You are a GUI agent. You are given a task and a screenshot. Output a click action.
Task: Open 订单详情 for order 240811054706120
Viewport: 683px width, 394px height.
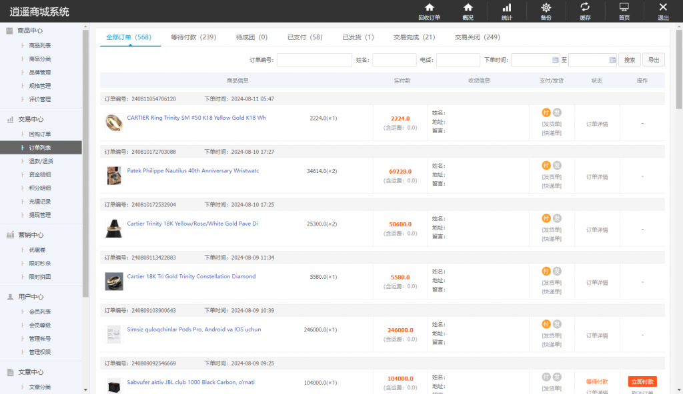597,124
